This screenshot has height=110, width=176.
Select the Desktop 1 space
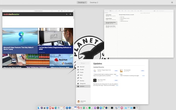coord(82,2)
